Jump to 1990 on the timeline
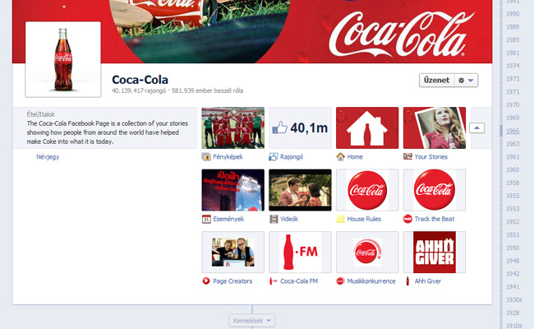534x329 pixels. pyautogui.click(x=513, y=14)
